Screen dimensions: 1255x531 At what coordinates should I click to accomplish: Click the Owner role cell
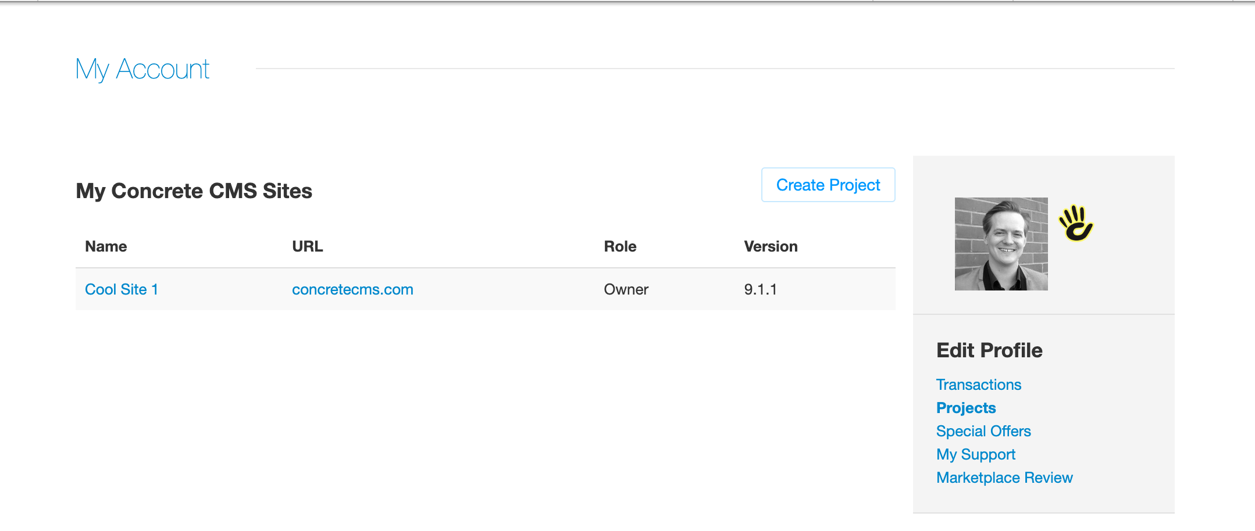pos(626,289)
